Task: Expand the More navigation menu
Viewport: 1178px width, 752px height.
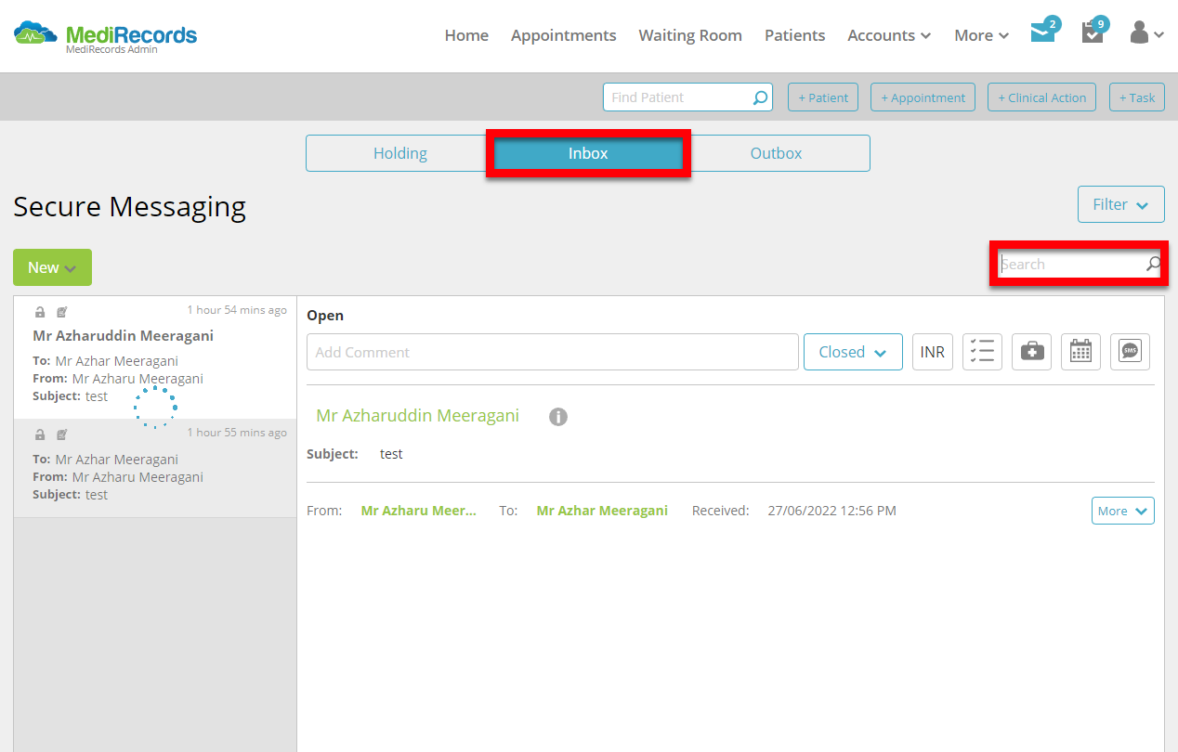Action: click(x=981, y=35)
